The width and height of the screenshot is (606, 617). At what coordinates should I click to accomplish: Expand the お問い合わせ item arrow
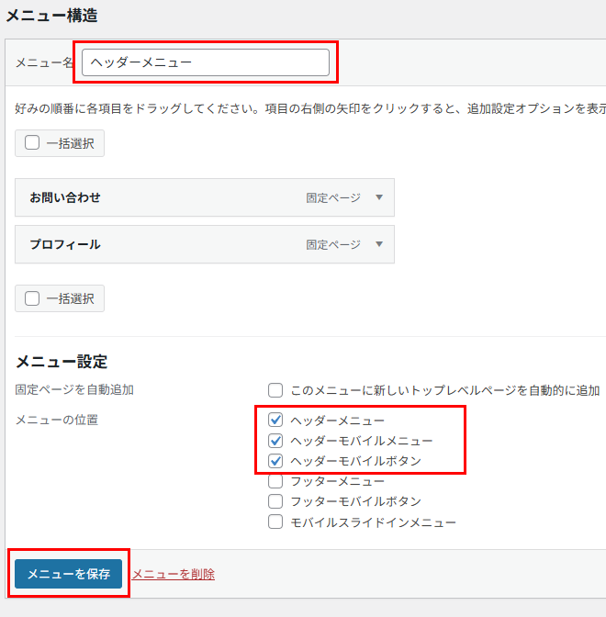pyautogui.click(x=379, y=197)
